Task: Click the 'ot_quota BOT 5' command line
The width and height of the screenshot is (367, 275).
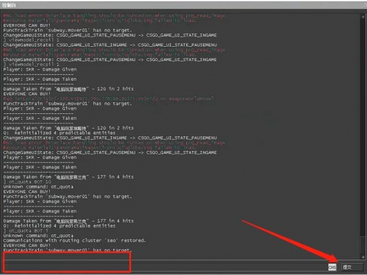Action: 26,231
